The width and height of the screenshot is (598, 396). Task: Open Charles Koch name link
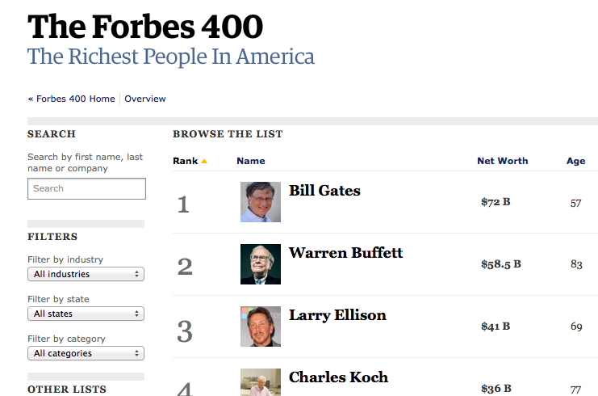point(338,377)
